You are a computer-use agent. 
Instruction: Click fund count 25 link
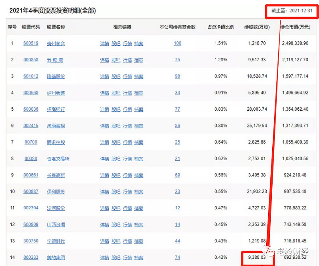tap(178, 142)
